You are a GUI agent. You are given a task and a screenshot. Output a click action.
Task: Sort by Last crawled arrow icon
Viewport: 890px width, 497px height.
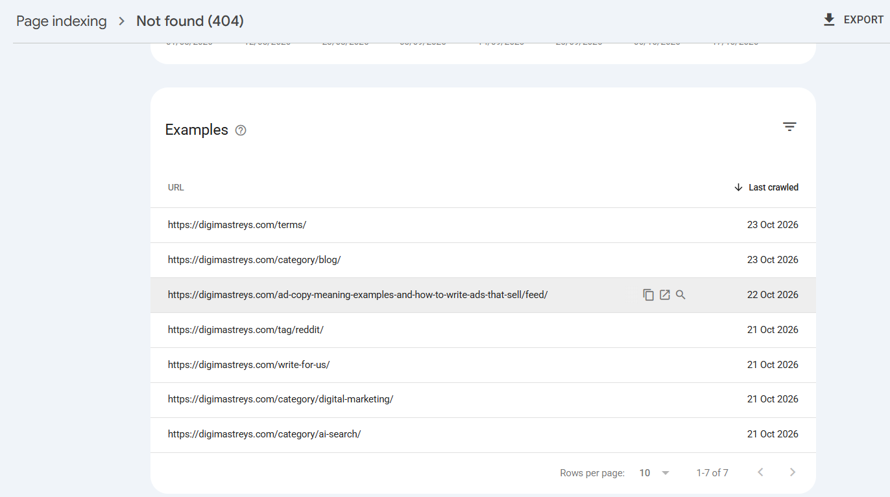tap(738, 187)
